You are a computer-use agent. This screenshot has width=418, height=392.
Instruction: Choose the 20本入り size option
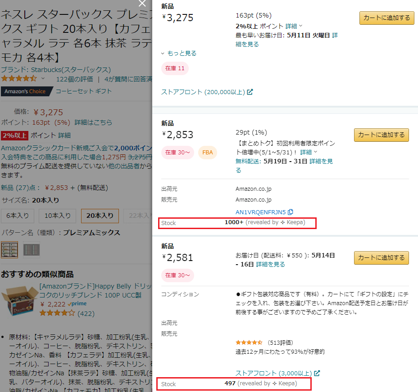100,216
